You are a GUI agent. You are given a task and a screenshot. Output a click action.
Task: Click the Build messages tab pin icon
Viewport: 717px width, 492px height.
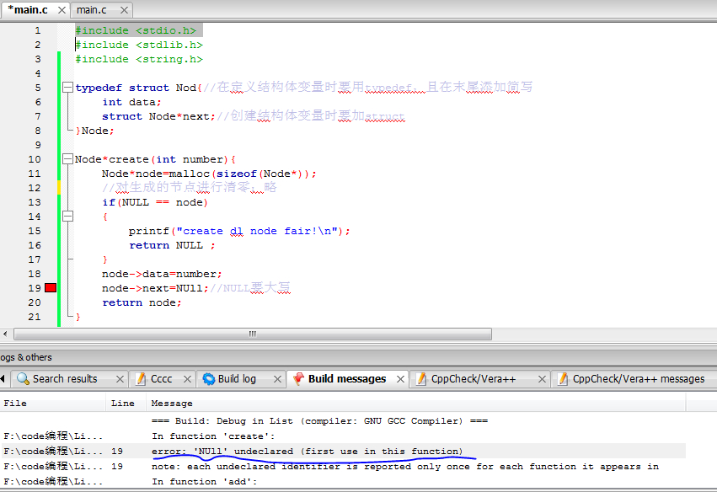pos(298,379)
